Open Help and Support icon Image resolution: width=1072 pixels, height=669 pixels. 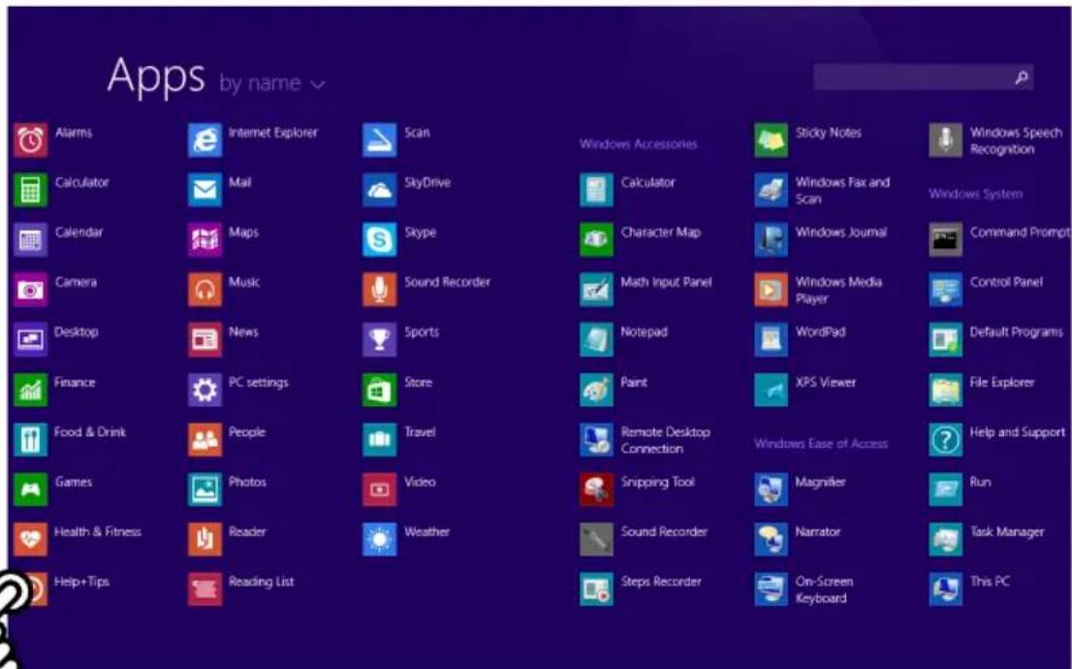point(946,440)
